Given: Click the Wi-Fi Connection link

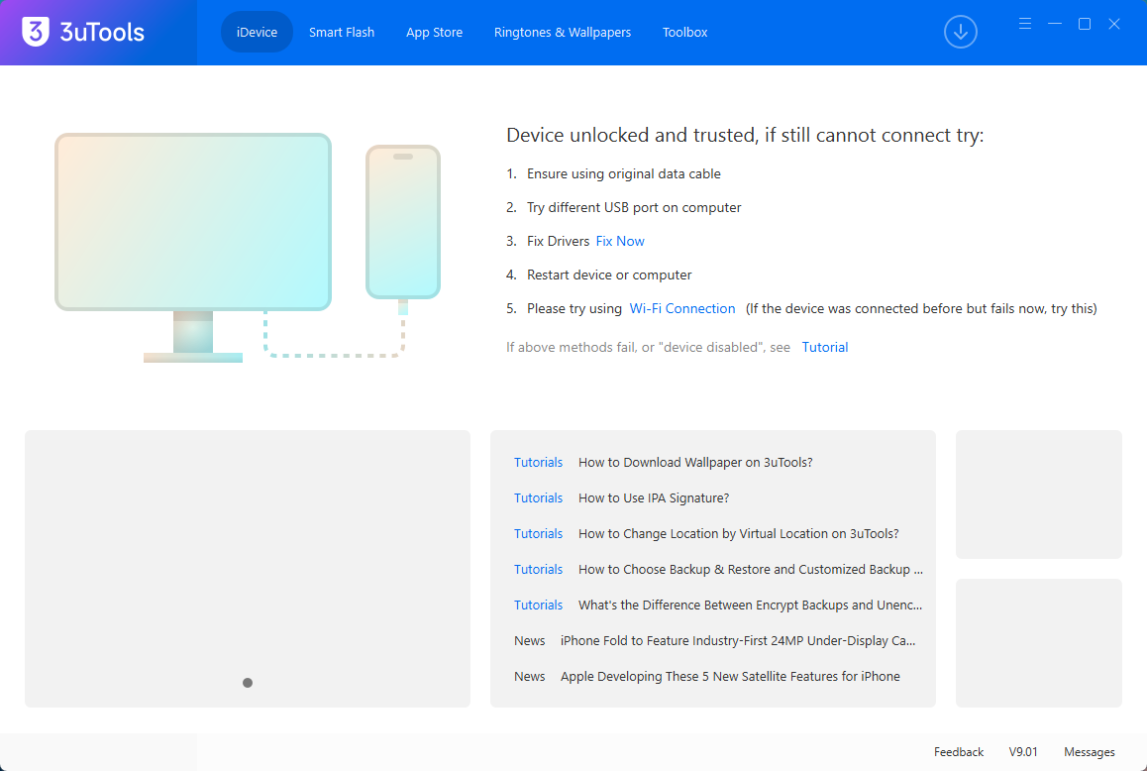Looking at the screenshot, I should pos(682,308).
